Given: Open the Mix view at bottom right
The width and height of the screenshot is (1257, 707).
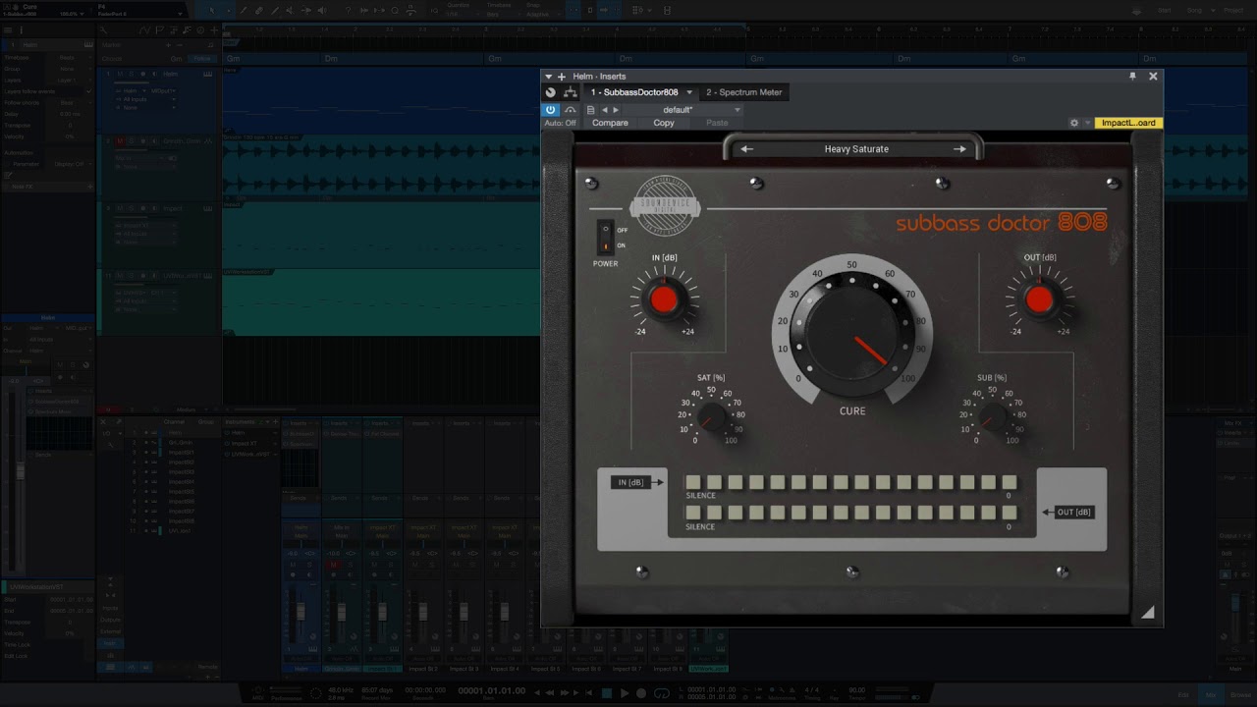Looking at the screenshot, I should pos(1210,695).
